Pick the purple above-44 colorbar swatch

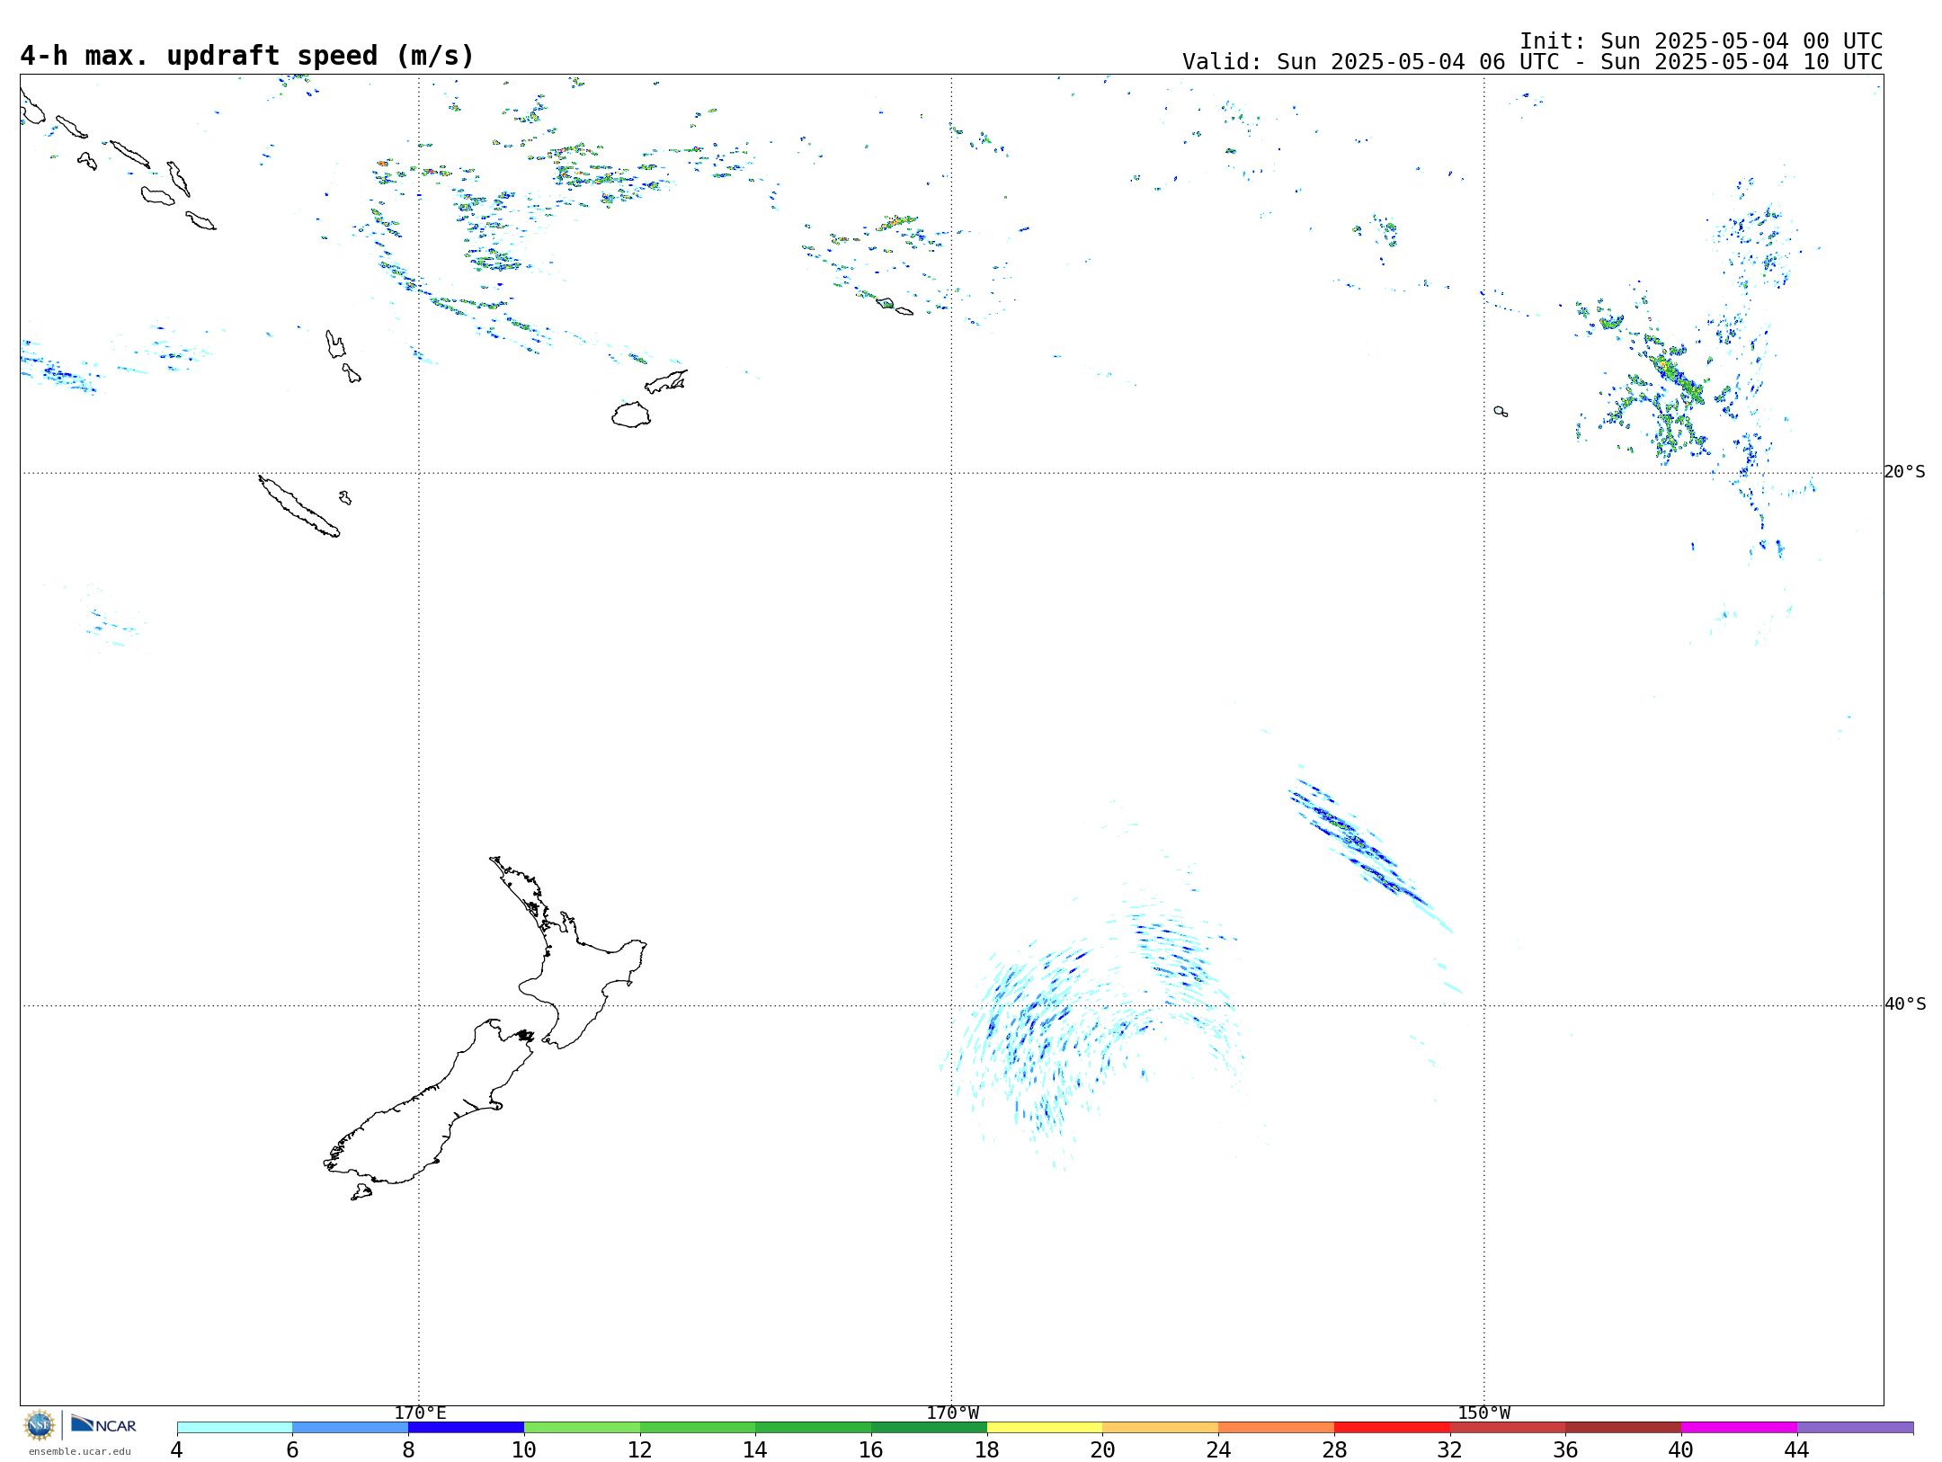pyautogui.click(x=1855, y=1428)
